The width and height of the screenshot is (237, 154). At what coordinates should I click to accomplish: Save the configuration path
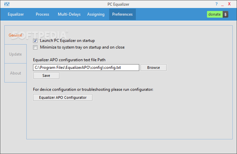(x=46, y=76)
